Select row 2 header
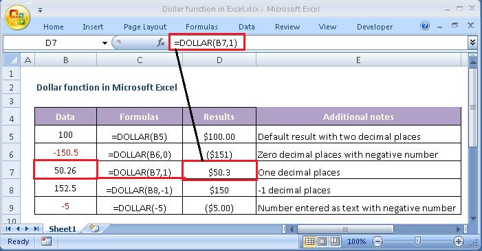This screenshot has height=251, width=482. pos(12,88)
